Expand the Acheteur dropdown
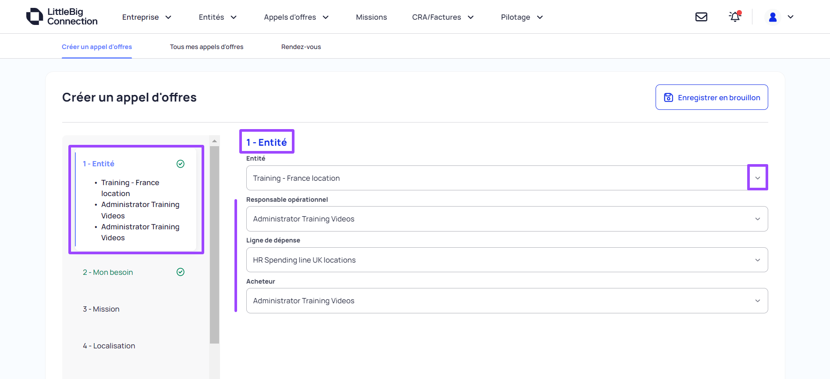This screenshot has width=830, height=379. click(x=757, y=301)
